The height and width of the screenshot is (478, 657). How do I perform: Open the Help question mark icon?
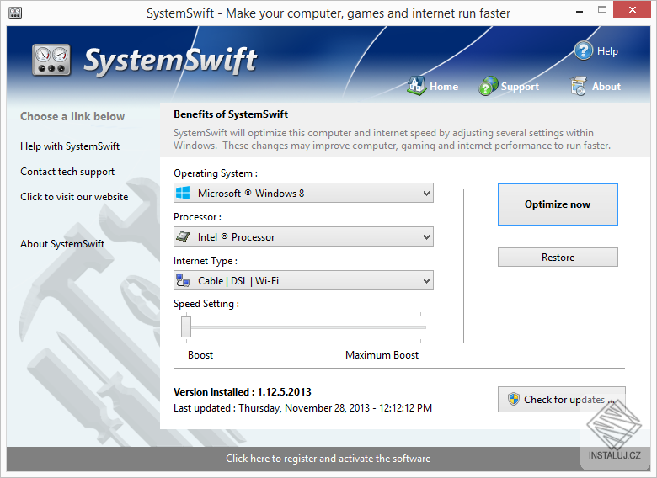coord(584,50)
